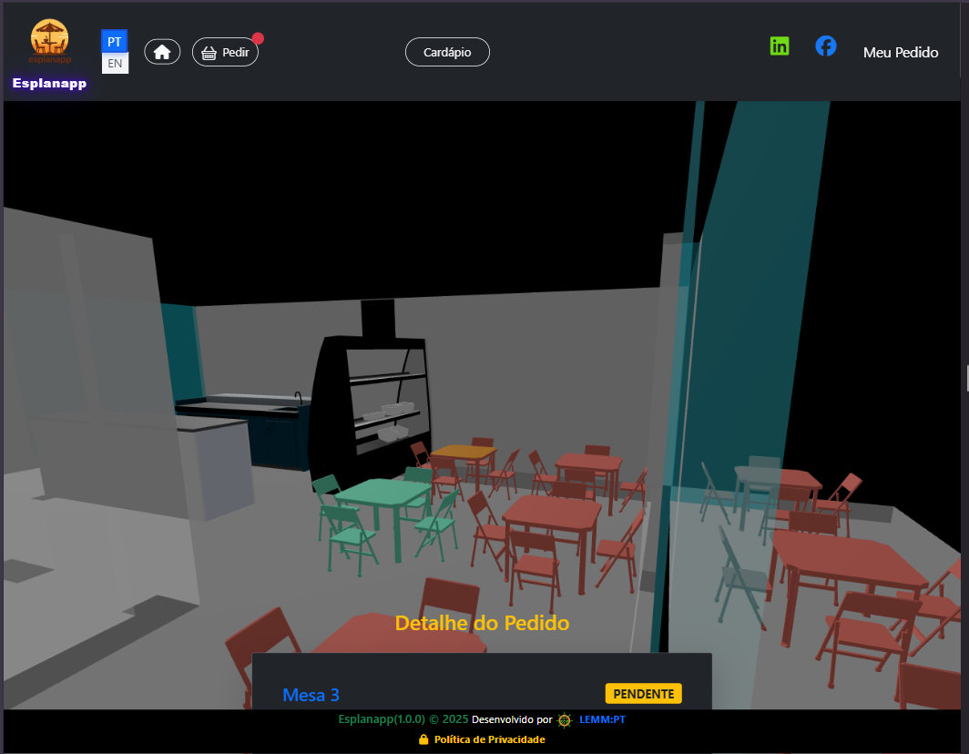Open the LinkedIn page icon

point(780,46)
